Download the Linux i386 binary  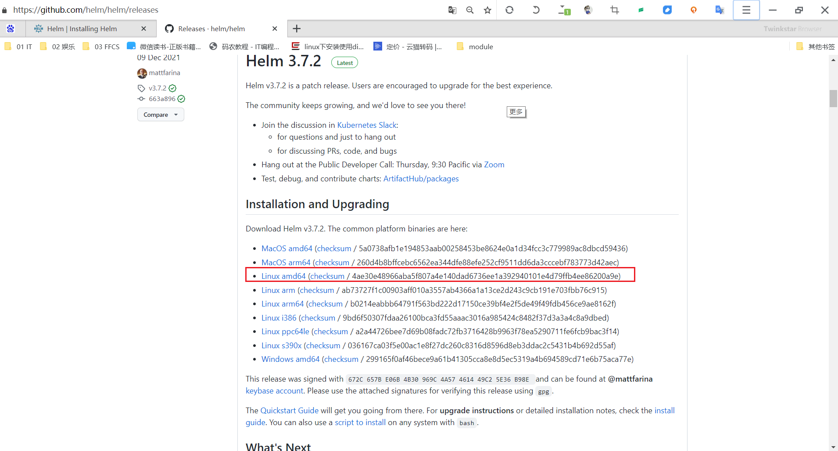279,318
